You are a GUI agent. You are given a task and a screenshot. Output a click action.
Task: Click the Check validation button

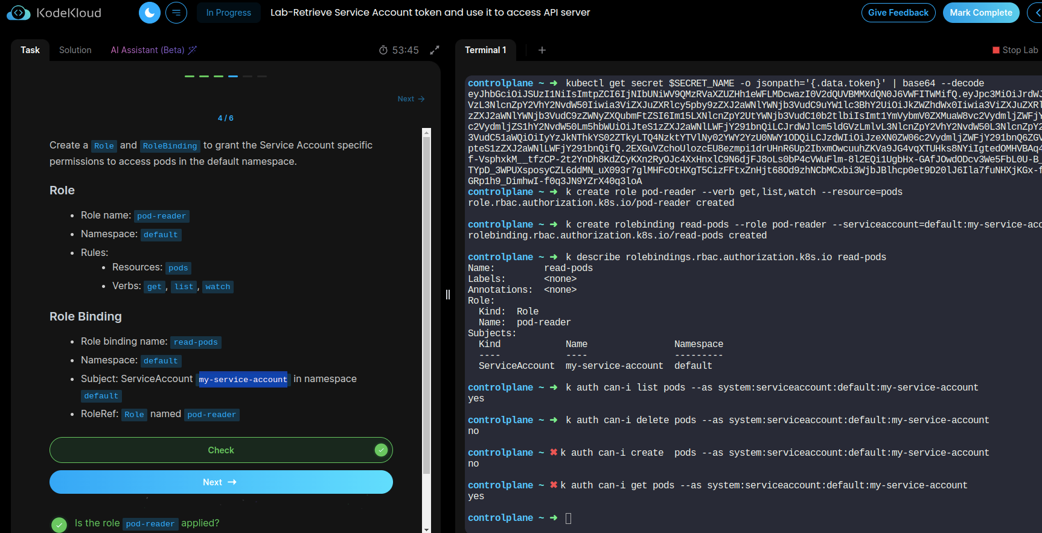[x=221, y=450]
